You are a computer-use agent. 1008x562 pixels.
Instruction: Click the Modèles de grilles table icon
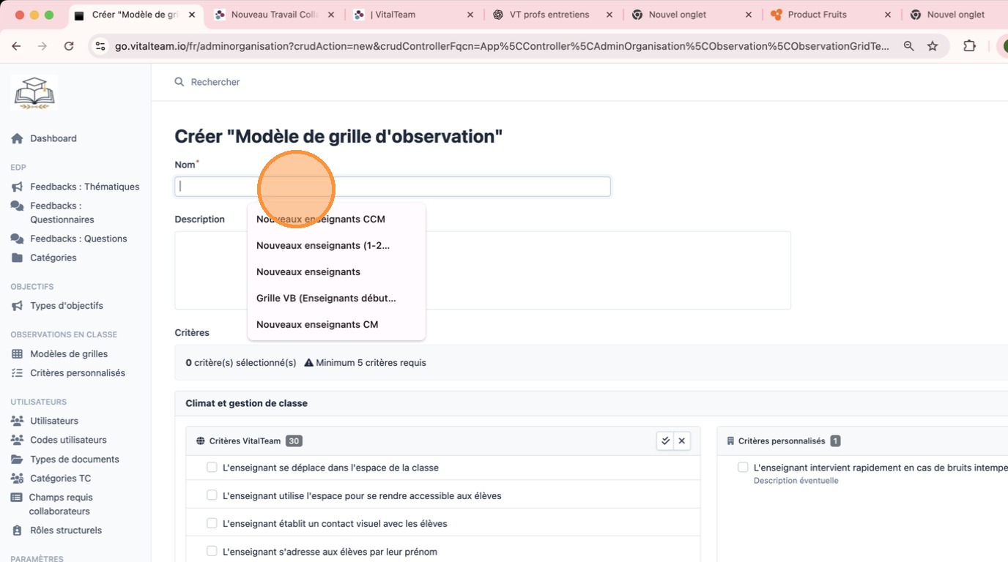pyautogui.click(x=17, y=354)
